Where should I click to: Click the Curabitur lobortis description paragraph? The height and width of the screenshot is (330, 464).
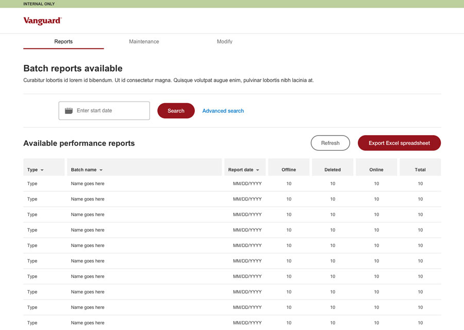(x=169, y=80)
